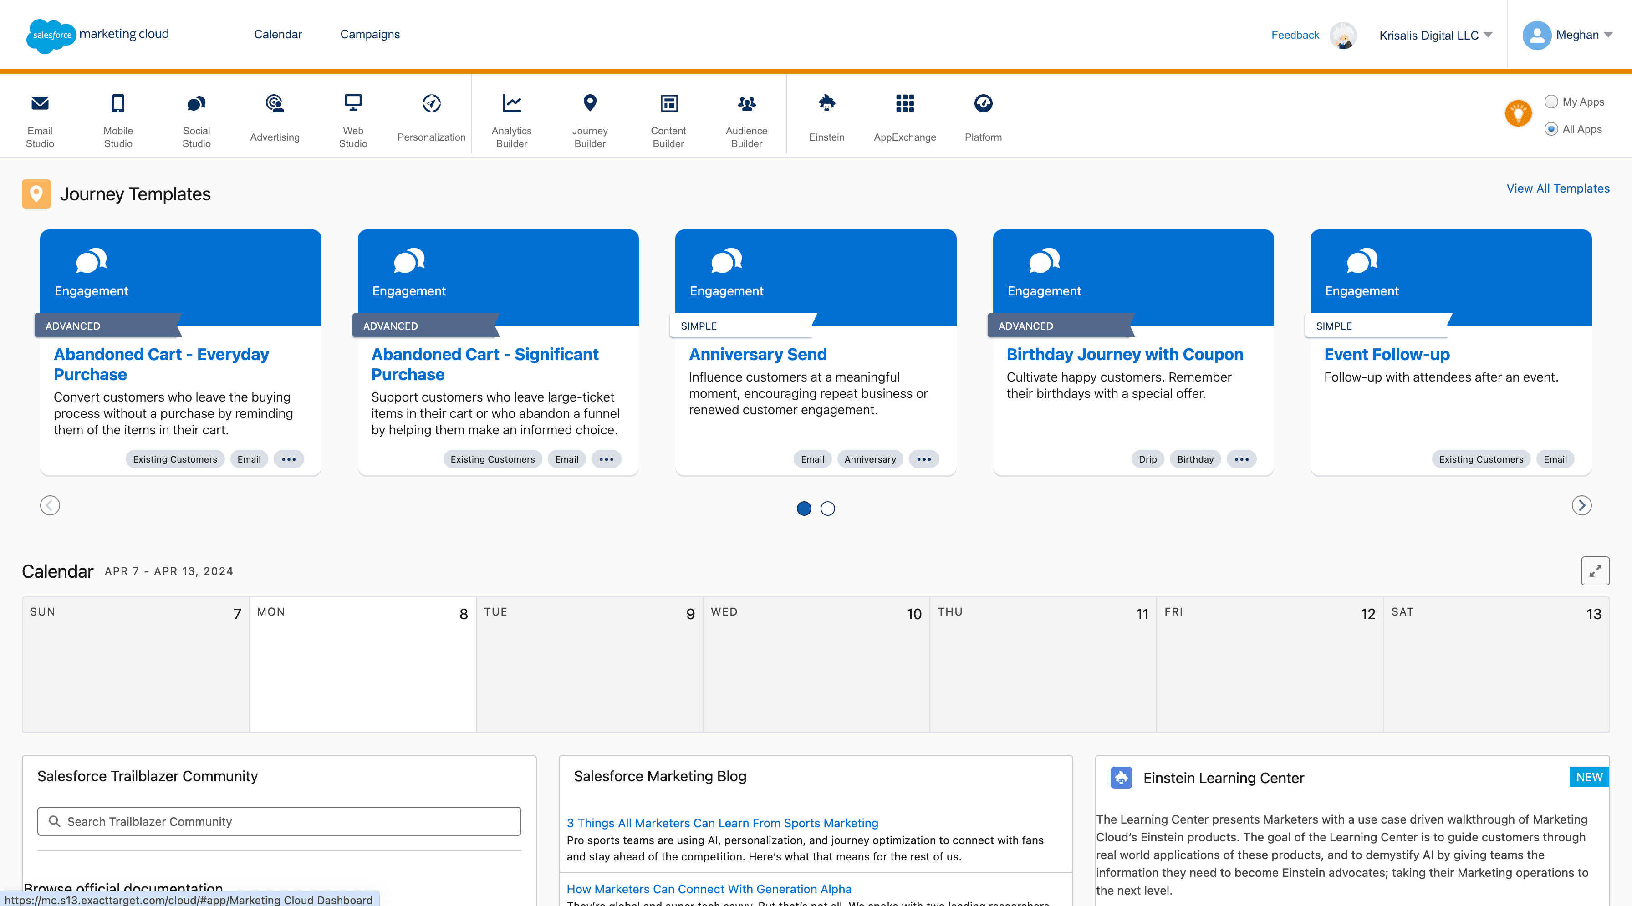Open the AppExchange grid icon
This screenshot has width=1632, height=906.
[905, 102]
